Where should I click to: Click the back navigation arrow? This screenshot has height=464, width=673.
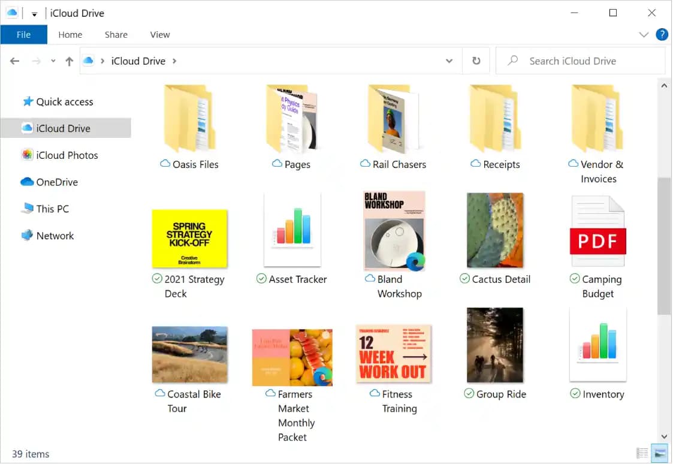click(14, 61)
